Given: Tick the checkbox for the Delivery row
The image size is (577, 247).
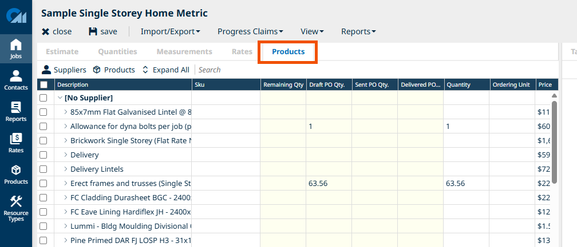Looking at the screenshot, I should (44, 155).
